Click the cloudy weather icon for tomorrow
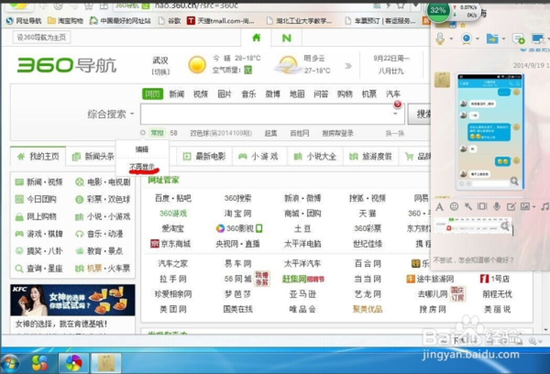Screen dimensions: 550x374 point(287,65)
